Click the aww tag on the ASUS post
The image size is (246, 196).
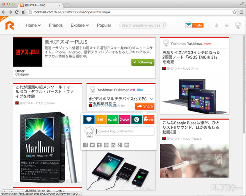pyautogui.click(x=207, y=43)
